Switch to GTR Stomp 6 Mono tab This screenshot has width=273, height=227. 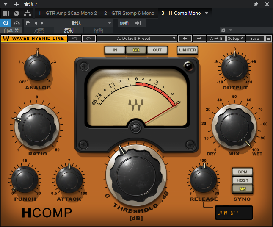pos(129,13)
